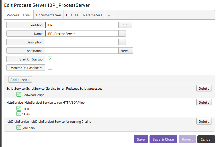Open the ellipsis button next to Name
The height and width of the screenshot is (147, 219).
click(122, 34)
